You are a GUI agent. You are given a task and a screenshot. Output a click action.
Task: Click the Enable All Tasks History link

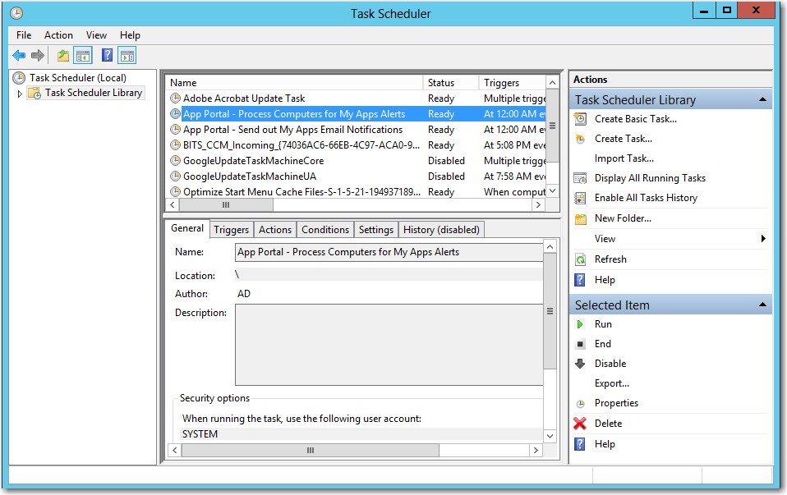[646, 198]
